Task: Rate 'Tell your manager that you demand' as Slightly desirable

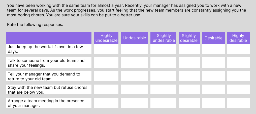Action: tap(189, 76)
